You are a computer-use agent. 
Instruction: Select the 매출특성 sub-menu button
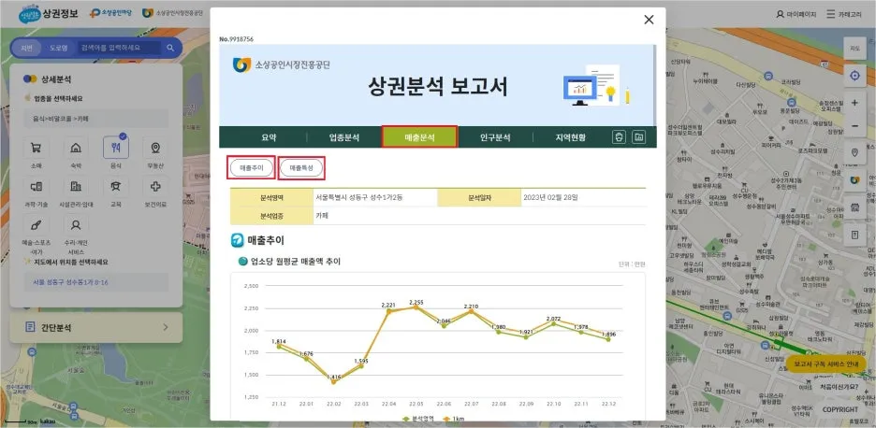301,168
